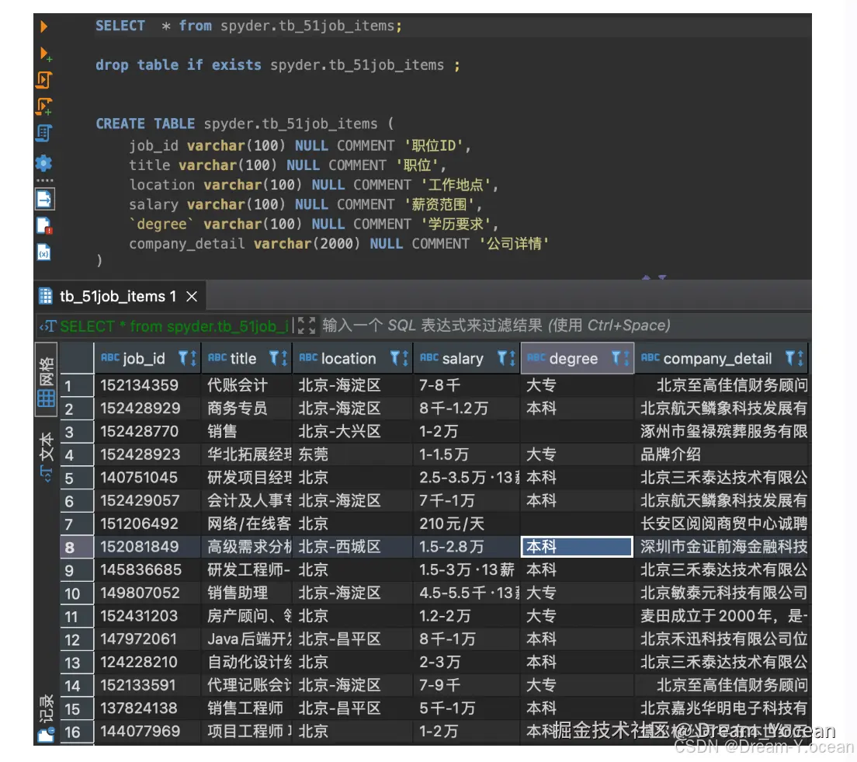Open the explain execution plan icon
The height and width of the screenshot is (762, 857).
pyautogui.click(x=43, y=131)
